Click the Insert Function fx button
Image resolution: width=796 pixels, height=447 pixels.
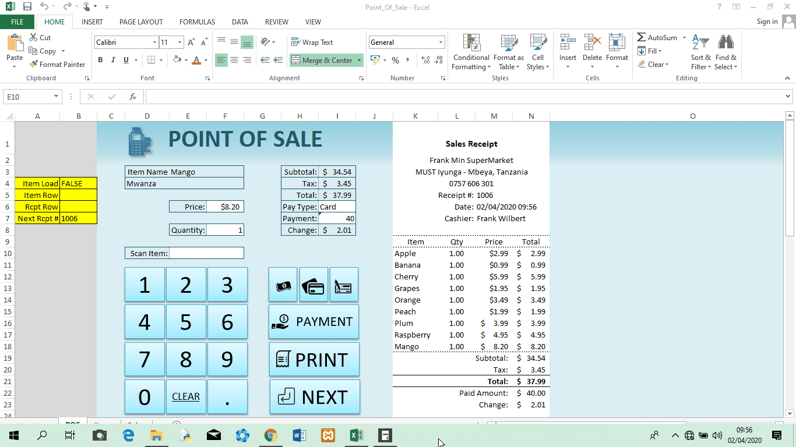coord(133,97)
